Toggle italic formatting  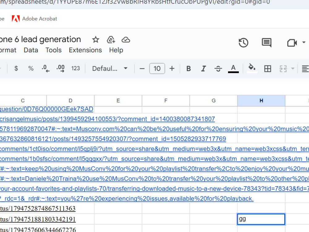pyautogui.click(x=203, y=68)
